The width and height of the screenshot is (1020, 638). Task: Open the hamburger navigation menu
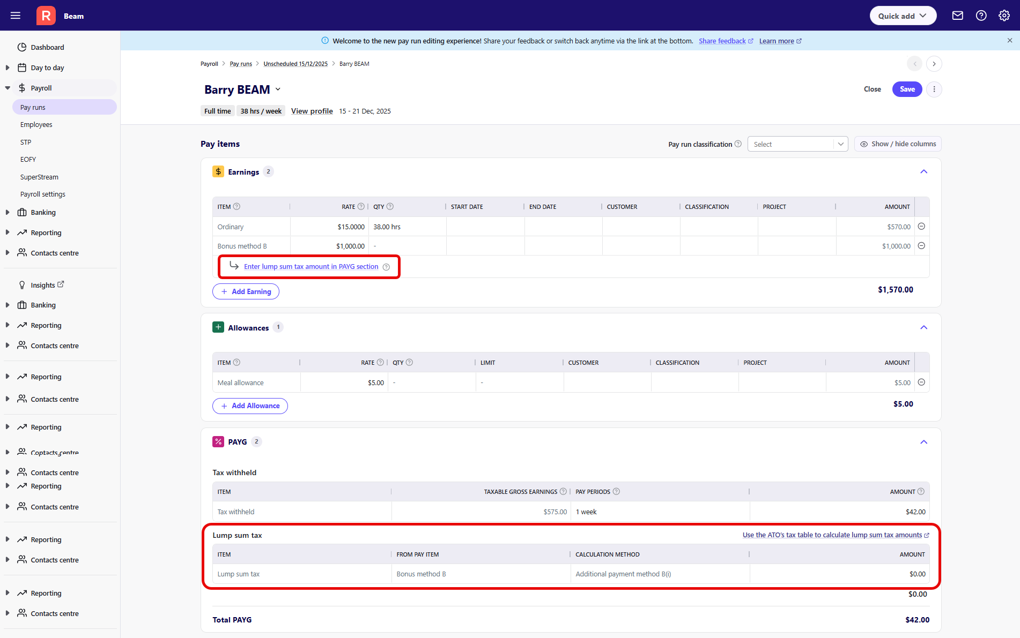[16, 16]
